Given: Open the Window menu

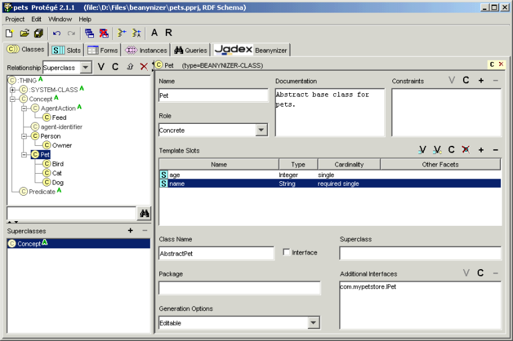Looking at the screenshot, I should tap(60, 19).
